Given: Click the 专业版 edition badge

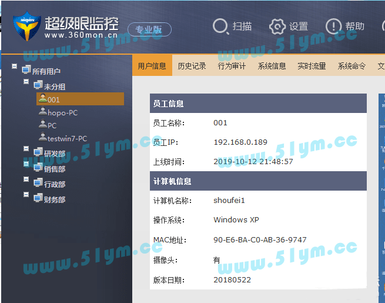Looking at the screenshot, I should (149, 29).
